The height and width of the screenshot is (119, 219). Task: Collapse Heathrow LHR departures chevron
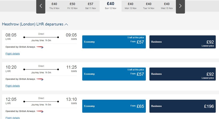tap(66, 24)
